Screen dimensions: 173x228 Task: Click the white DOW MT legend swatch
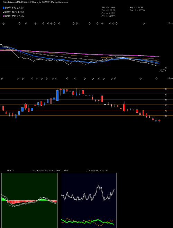point(3,12)
